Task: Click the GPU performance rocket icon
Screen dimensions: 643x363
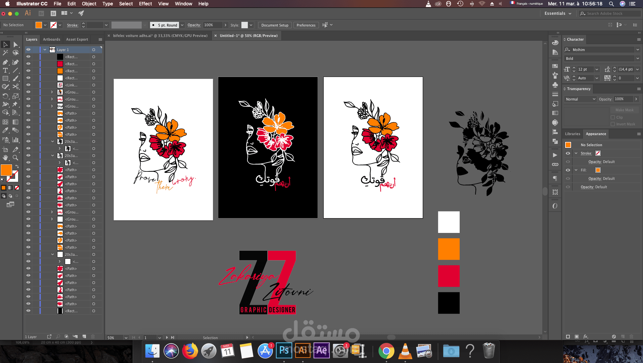Action: [x=81, y=13]
